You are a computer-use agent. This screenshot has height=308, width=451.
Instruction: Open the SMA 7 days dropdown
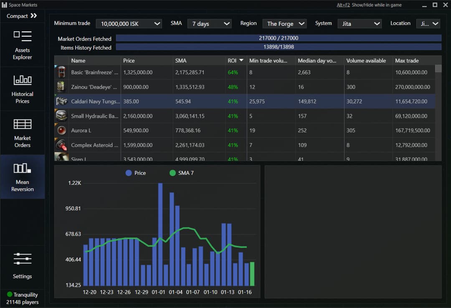tap(210, 24)
